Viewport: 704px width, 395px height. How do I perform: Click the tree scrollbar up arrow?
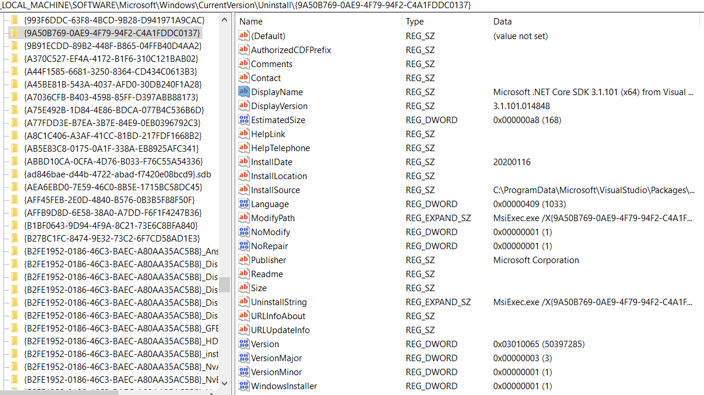point(224,19)
